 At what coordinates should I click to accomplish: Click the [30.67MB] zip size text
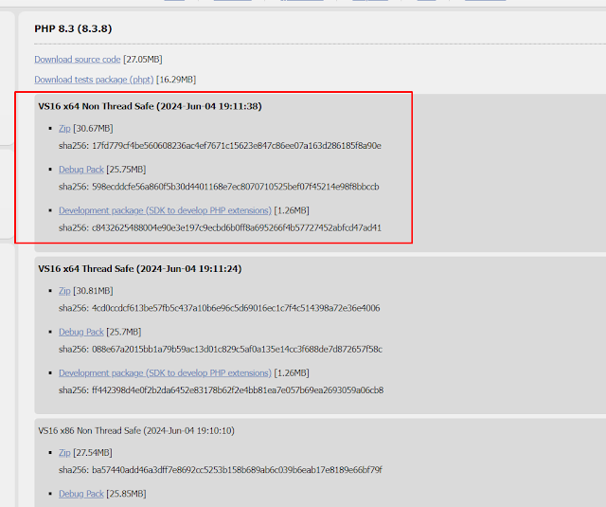(x=93, y=128)
